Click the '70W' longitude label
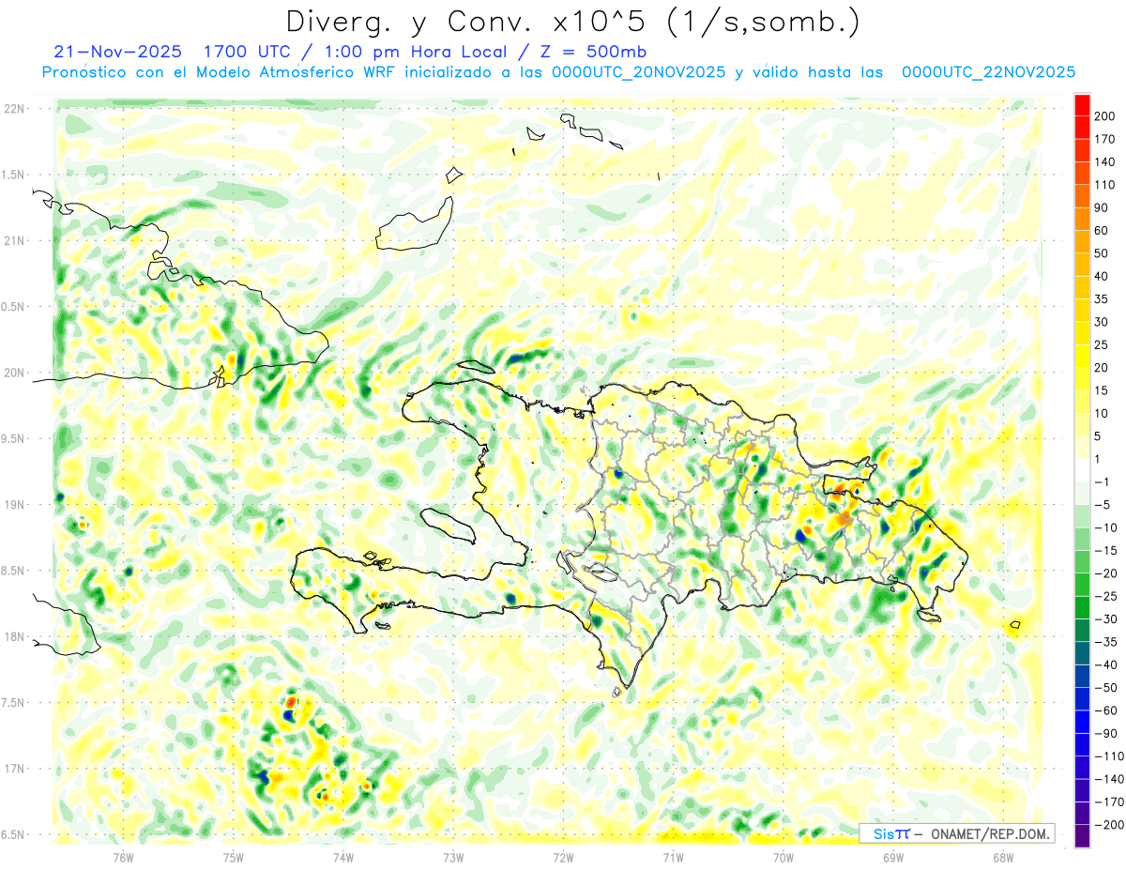Image resolution: width=1126 pixels, height=870 pixels. point(783,857)
